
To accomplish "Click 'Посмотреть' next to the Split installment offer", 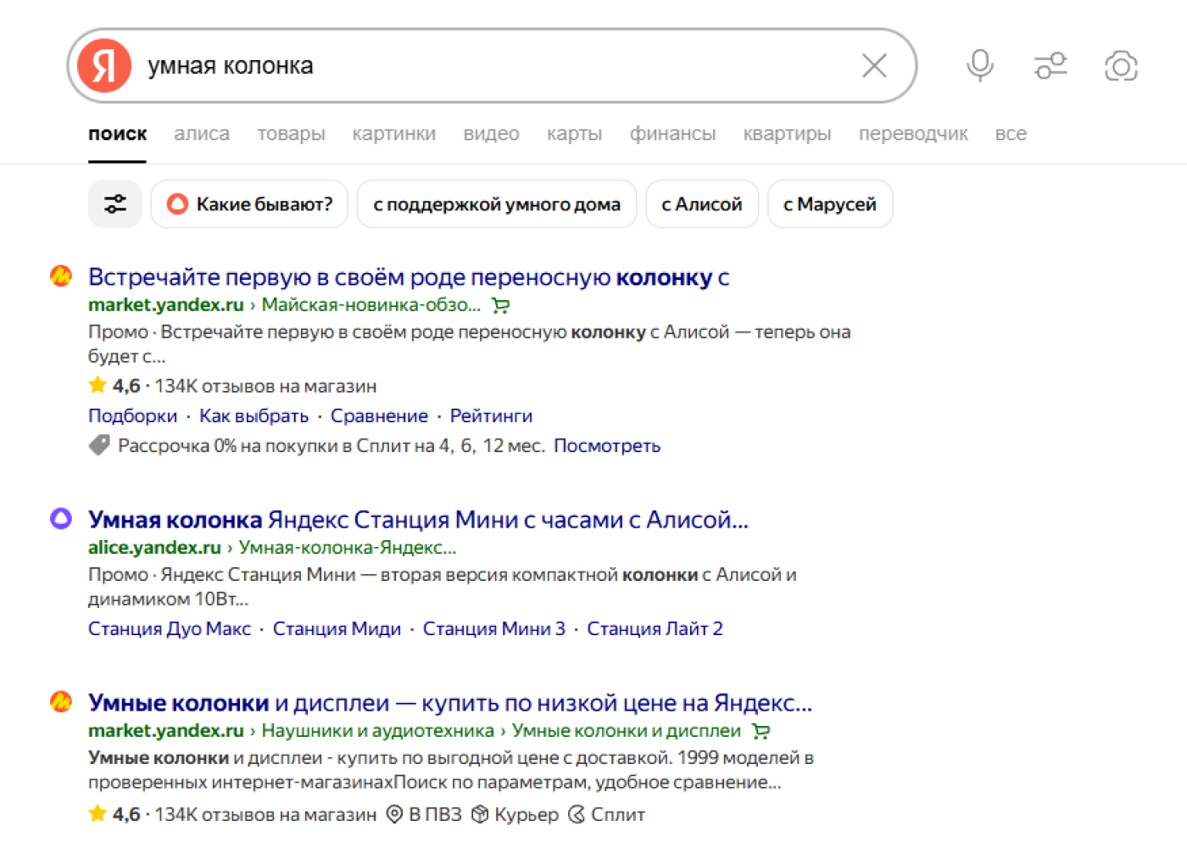I will pos(607,445).
